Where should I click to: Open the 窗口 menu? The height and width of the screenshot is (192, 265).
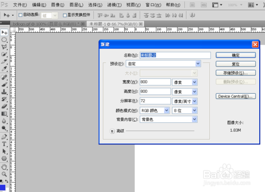[153, 5]
